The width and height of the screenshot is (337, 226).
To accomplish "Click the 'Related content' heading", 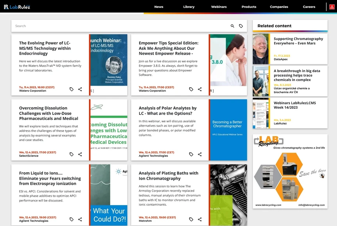I will 275,26.
